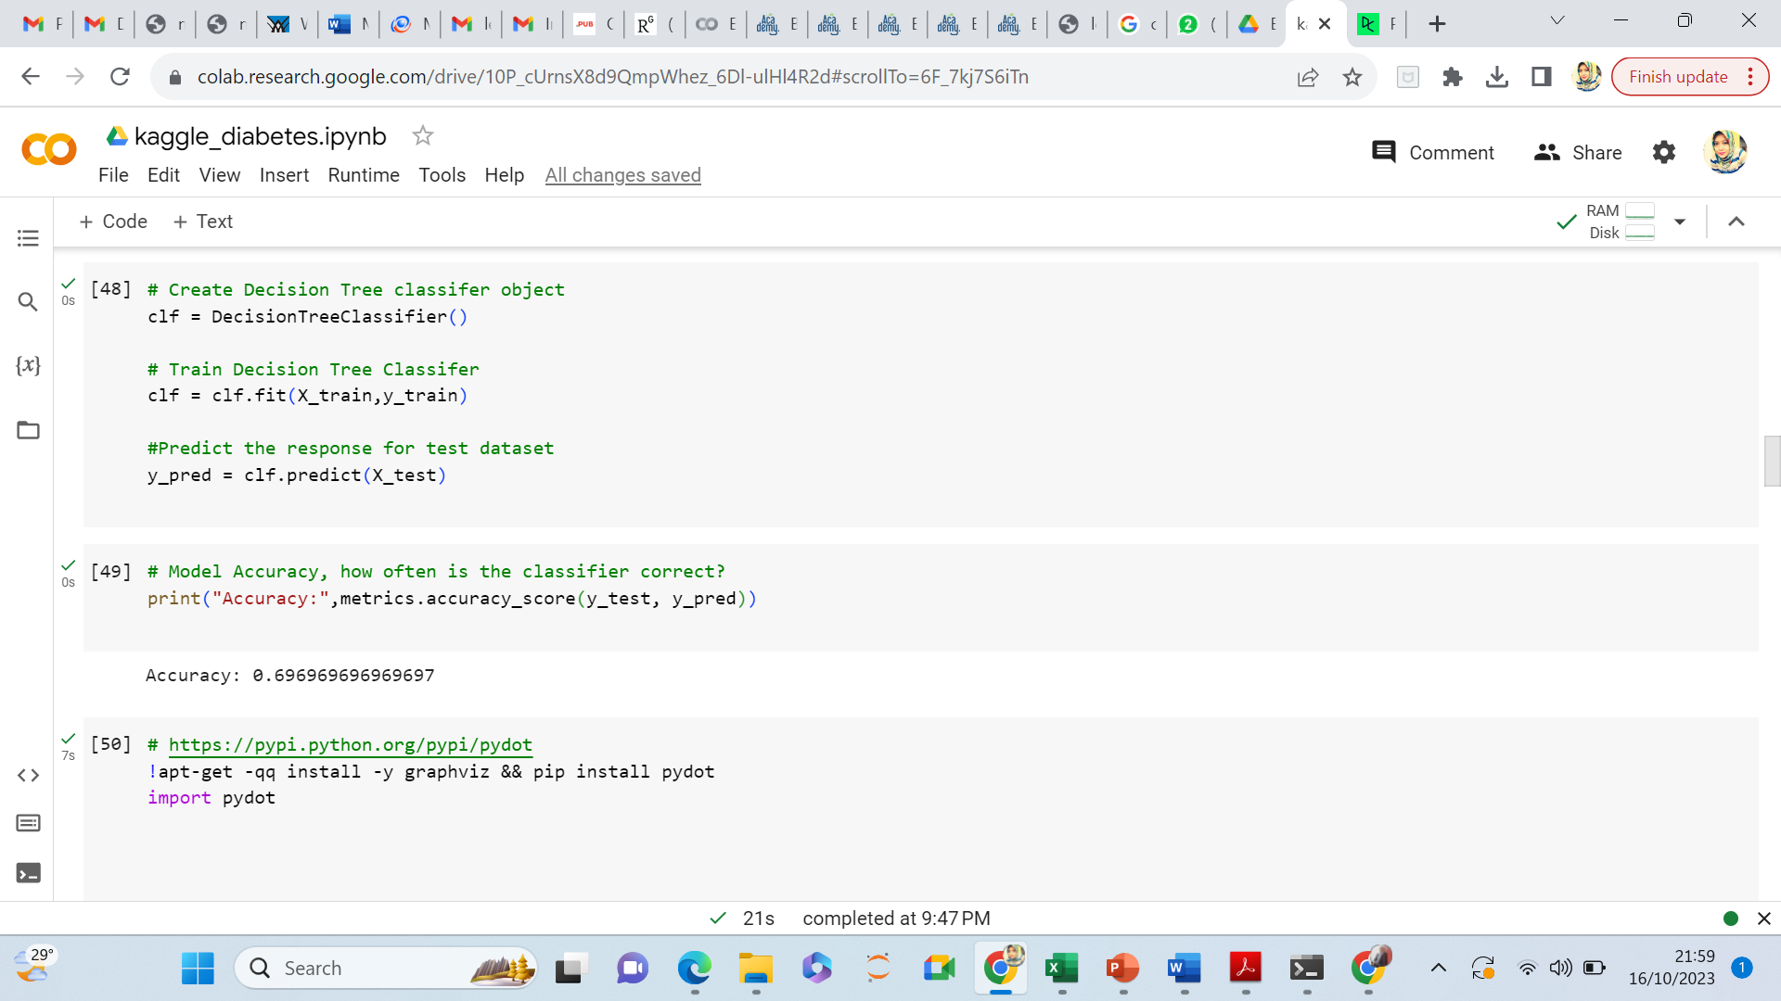Open the Runtime menu
The width and height of the screenshot is (1781, 1001).
pyautogui.click(x=364, y=175)
